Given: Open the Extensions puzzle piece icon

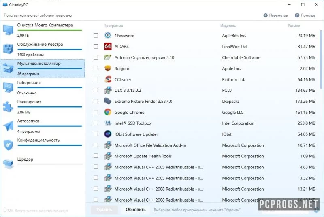Looking at the screenshot, I should [x=8, y=106].
